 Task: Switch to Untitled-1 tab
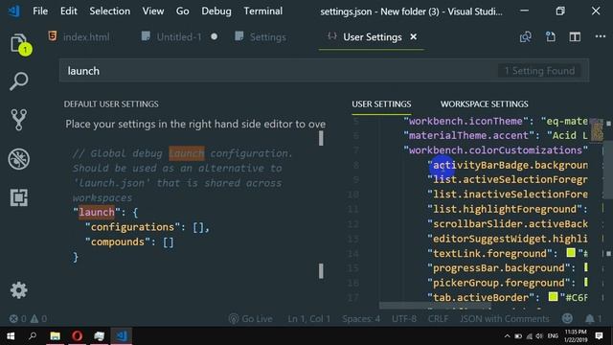click(179, 36)
